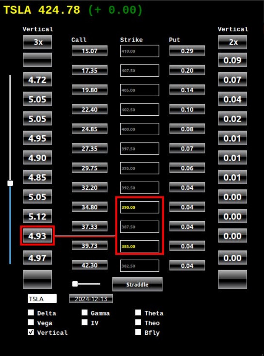Click the 3x vertical multiplier button
Screen dimensions: 264x356
click(37, 43)
